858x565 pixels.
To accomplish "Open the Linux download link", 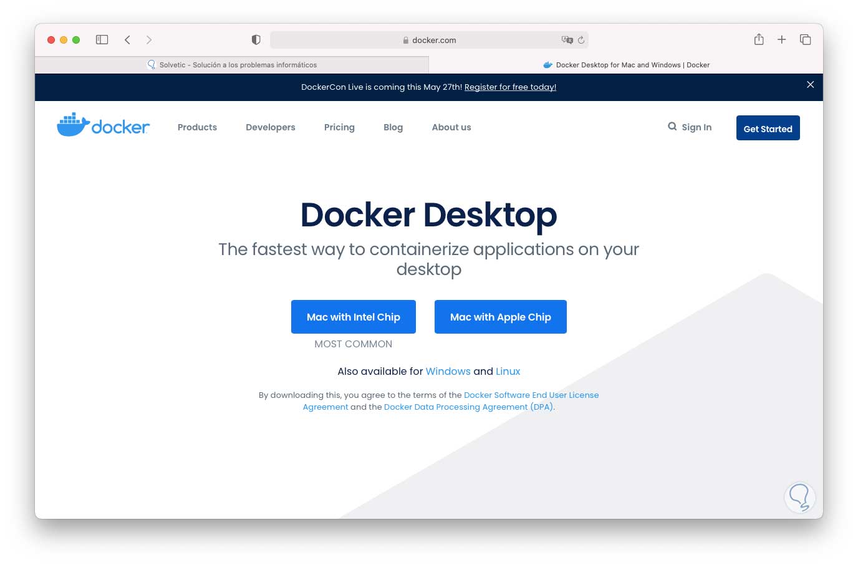I will [x=508, y=372].
